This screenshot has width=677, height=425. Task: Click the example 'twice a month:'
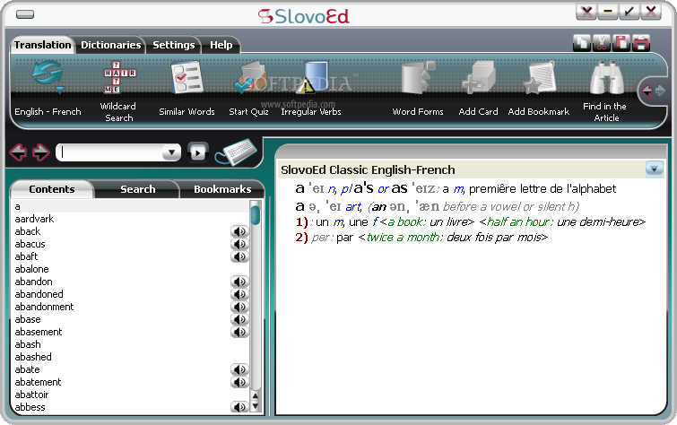tap(404, 238)
